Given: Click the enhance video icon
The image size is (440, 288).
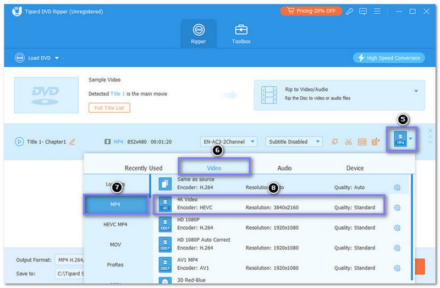Looking at the screenshot, I should click(x=376, y=142).
